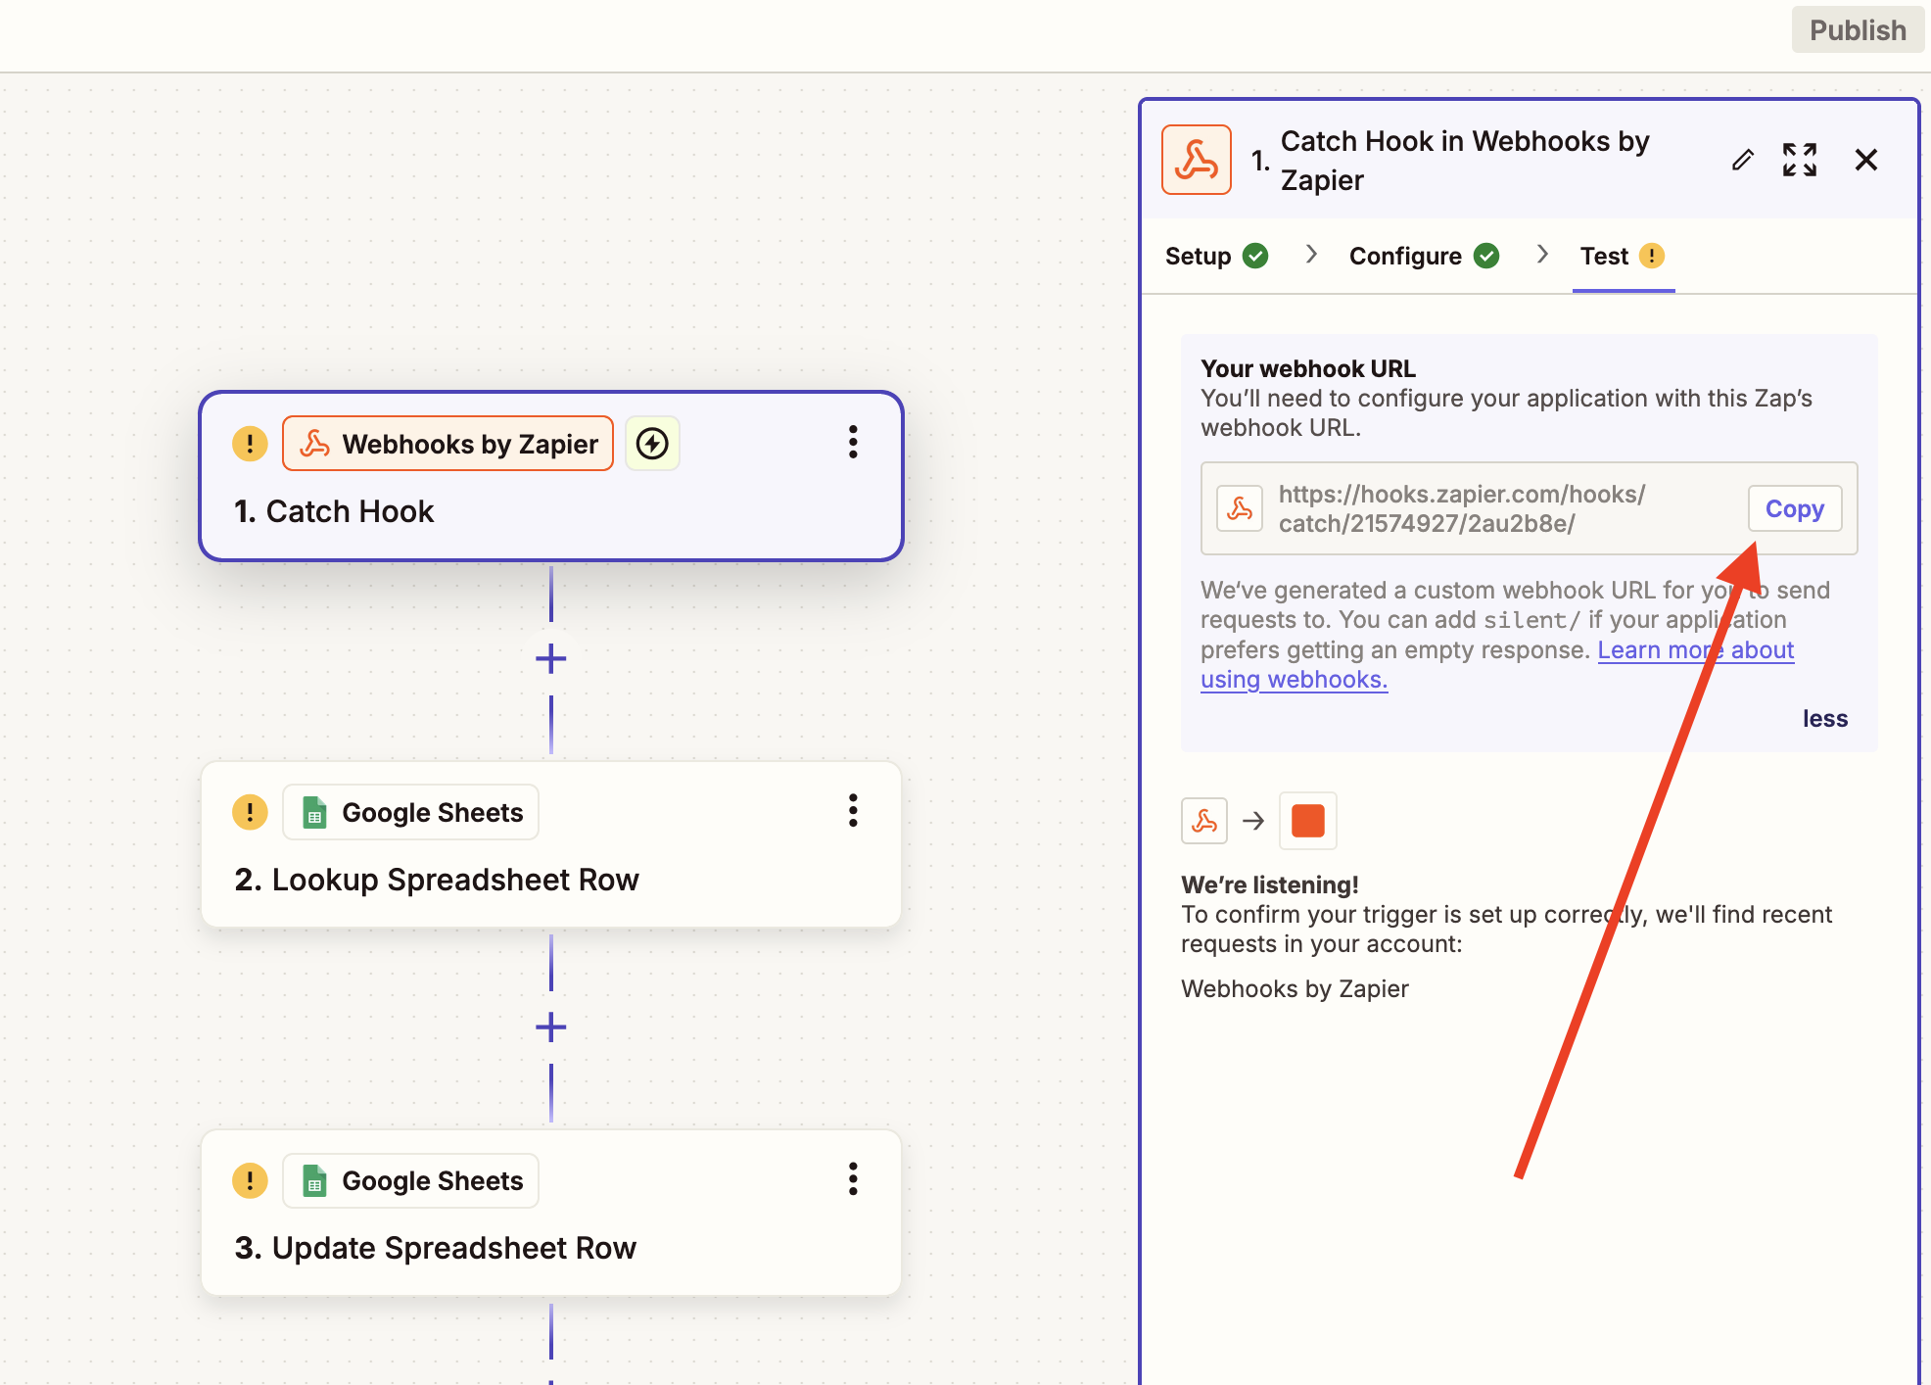Screen dimensions: 1931x1385
Task: Click the We're listening! heading
Action: 1270,884
